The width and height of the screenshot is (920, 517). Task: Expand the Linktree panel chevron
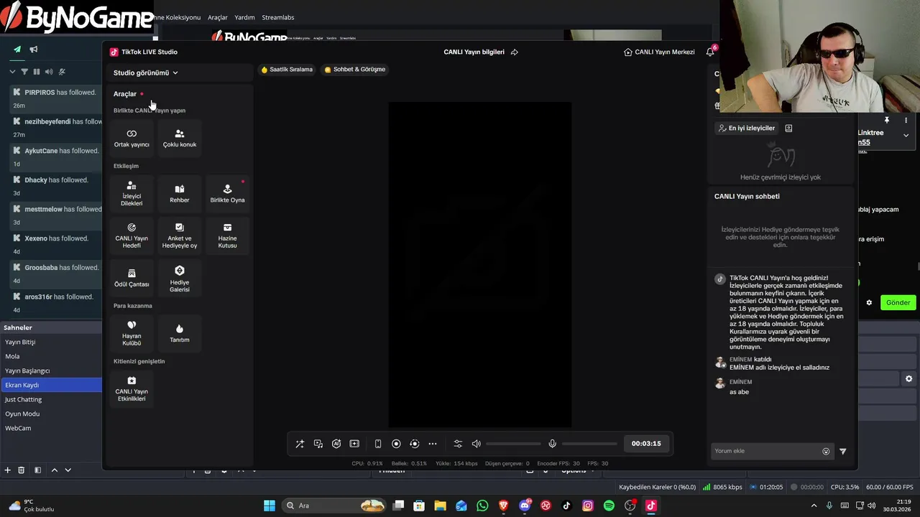(x=906, y=135)
